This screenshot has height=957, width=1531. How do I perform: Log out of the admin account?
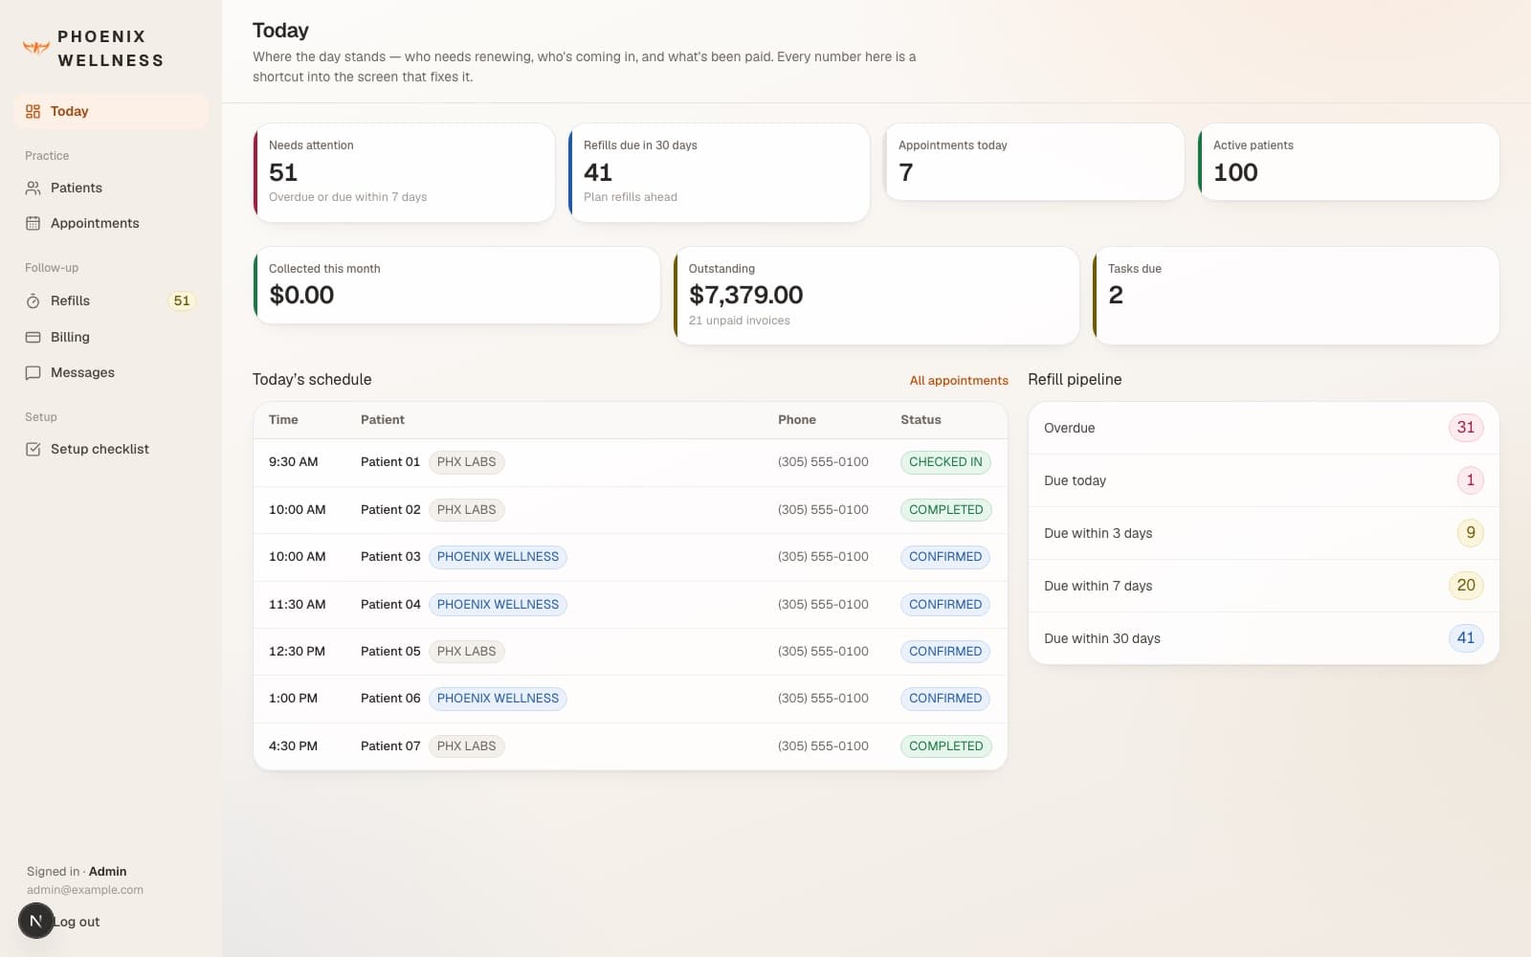click(77, 922)
